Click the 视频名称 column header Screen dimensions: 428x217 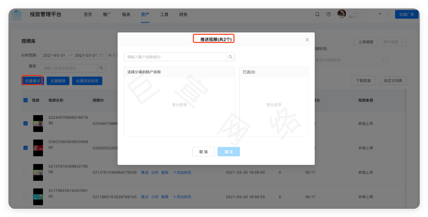click(x=56, y=101)
